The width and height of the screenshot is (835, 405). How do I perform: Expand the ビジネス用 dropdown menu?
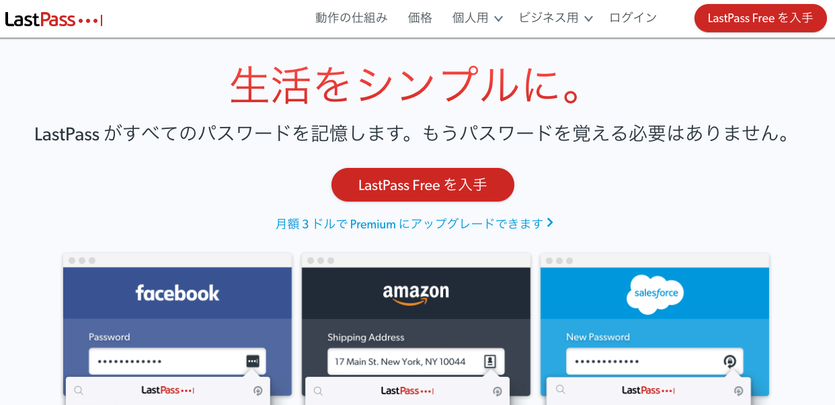coord(555,18)
